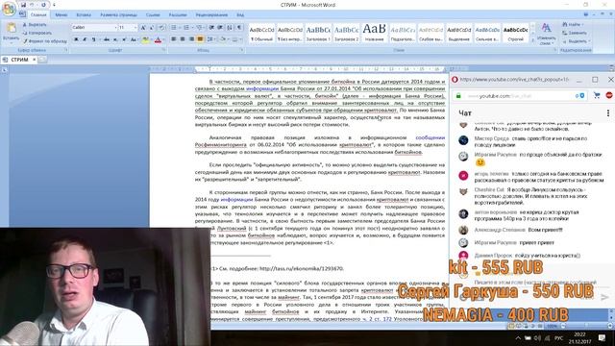Open YouTube chat three-dot options menu
615x346 pixels.
(608, 113)
